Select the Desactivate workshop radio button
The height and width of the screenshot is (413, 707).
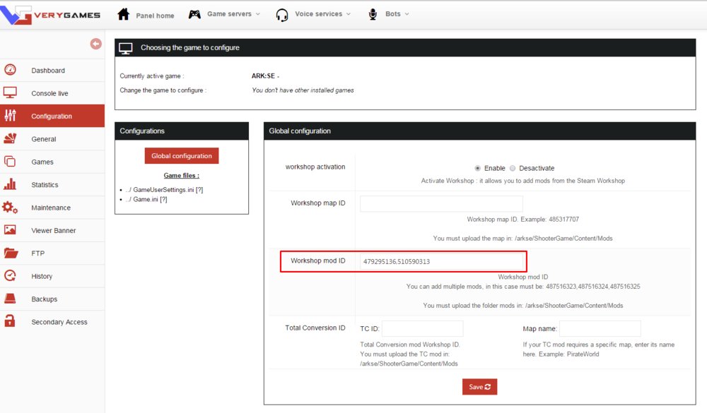point(513,168)
